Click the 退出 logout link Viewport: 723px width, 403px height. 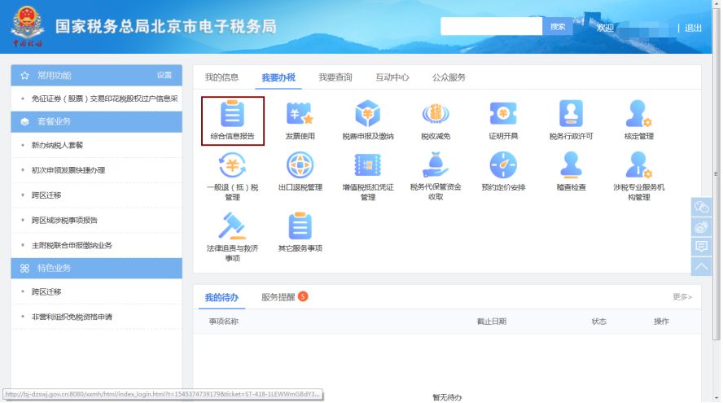693,28
